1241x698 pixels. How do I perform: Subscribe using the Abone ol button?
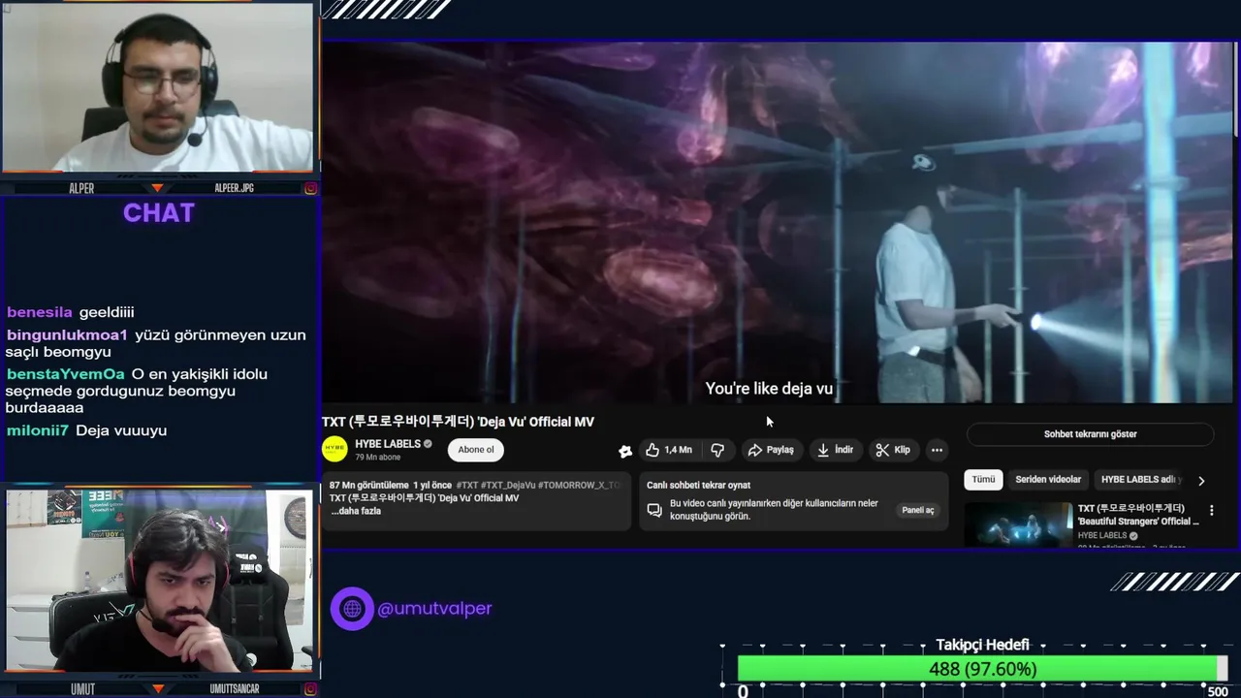point(476,450)
